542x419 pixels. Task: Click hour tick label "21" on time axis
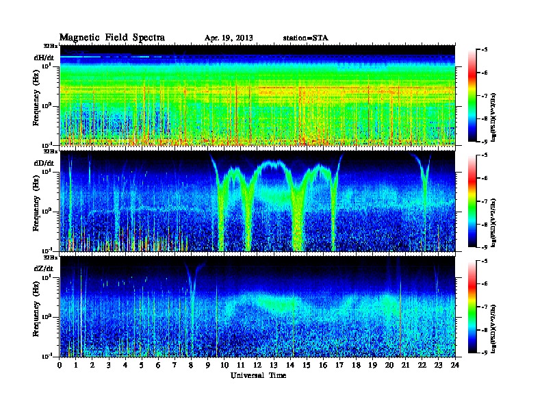click(x=405, y=365)
